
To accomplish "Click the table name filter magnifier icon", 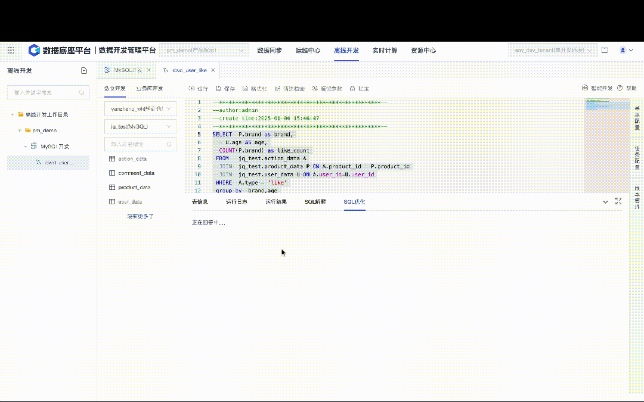I will pyautogui.click(x=169, y=144).
